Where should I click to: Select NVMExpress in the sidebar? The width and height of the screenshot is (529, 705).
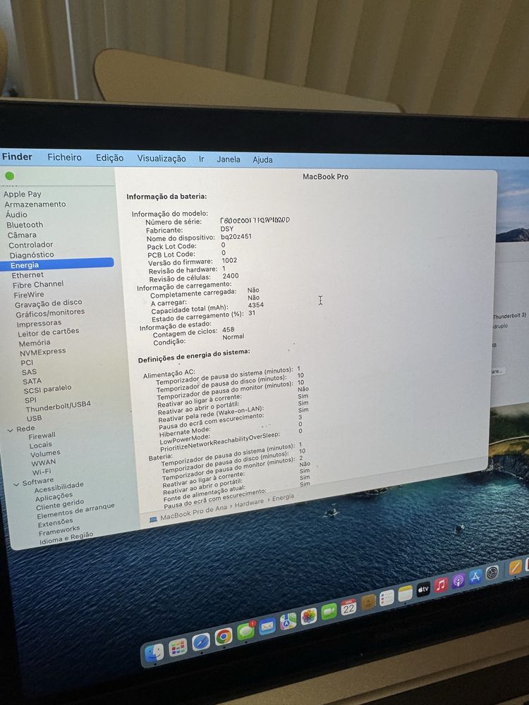pos(43,352)
